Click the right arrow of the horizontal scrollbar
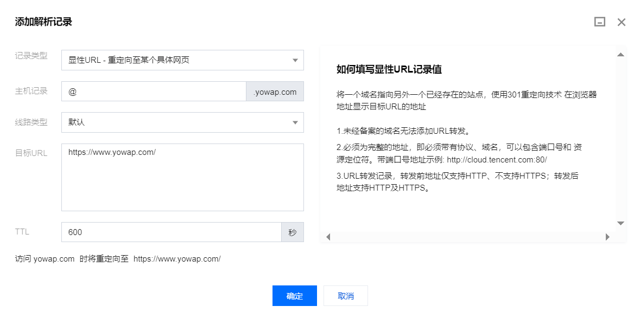This screenshot has height=319, width=640. (x=608, y=237)
